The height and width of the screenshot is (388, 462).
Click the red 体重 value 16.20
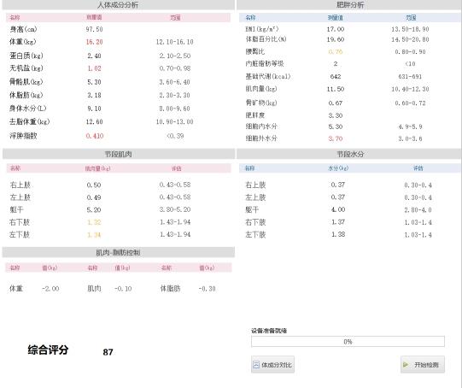point(94,42)
